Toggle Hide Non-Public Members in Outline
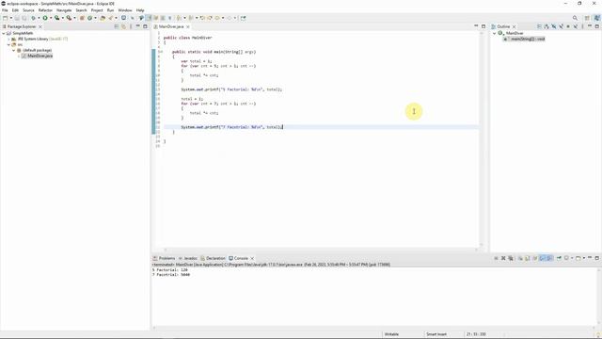602x339 pixels. point(568,26)
